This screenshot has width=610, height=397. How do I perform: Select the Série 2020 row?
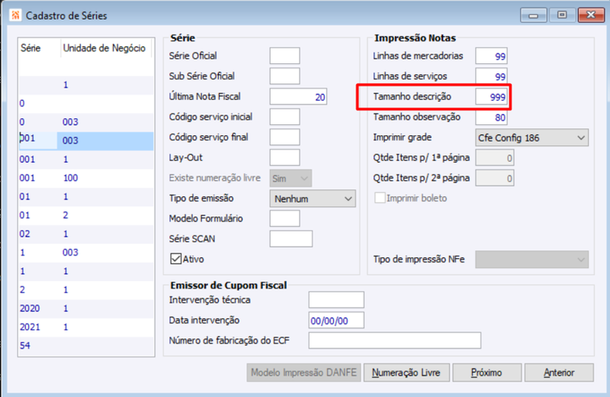(x=86, y=308)
